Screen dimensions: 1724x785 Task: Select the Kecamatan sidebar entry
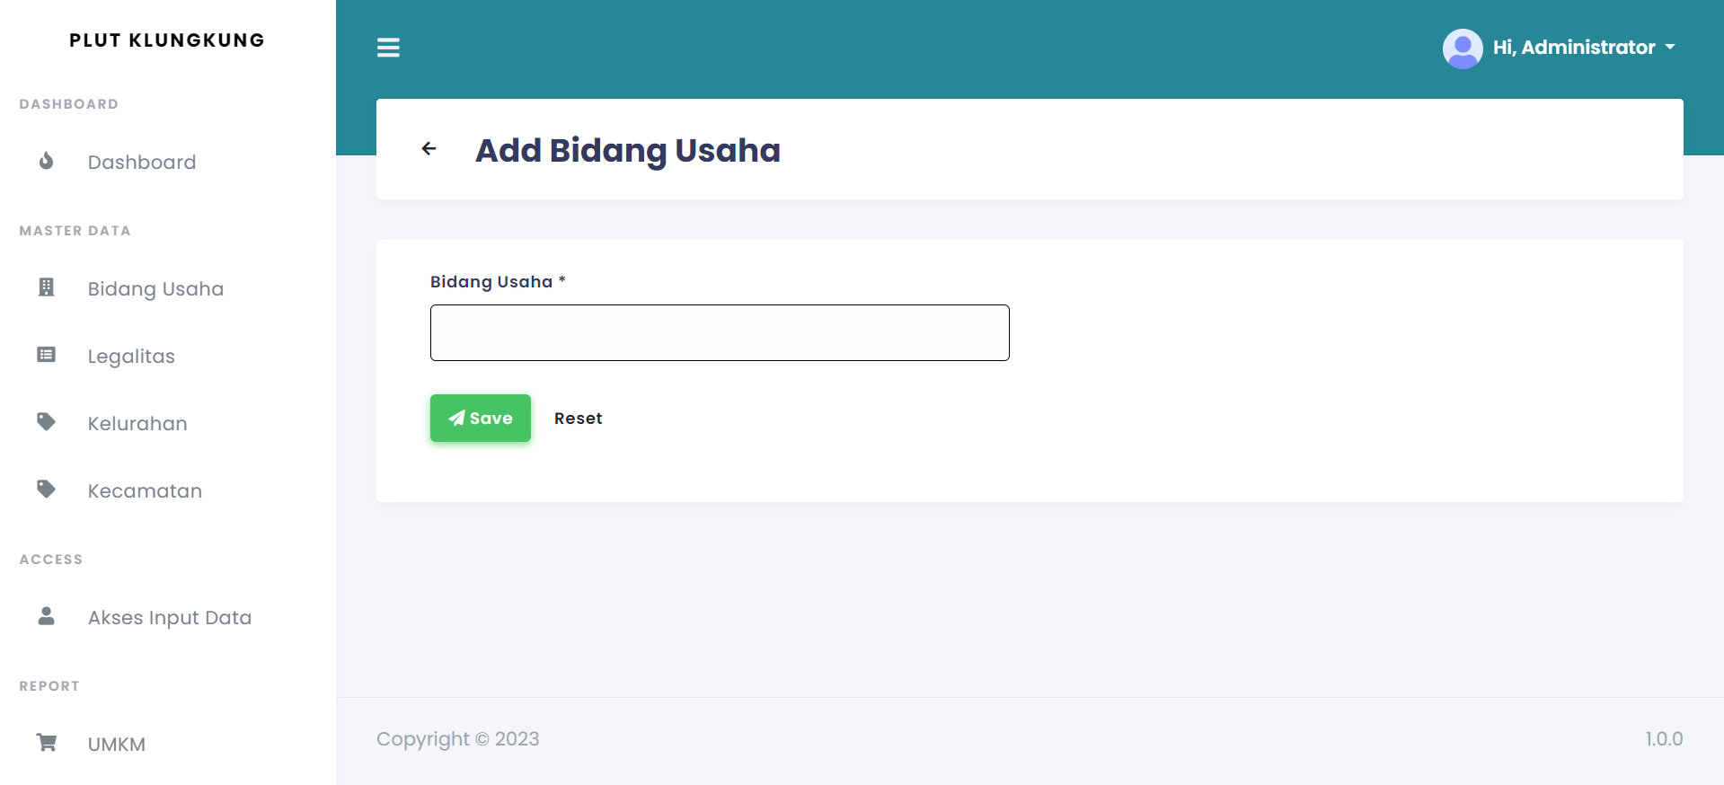[x=145, y=490]
